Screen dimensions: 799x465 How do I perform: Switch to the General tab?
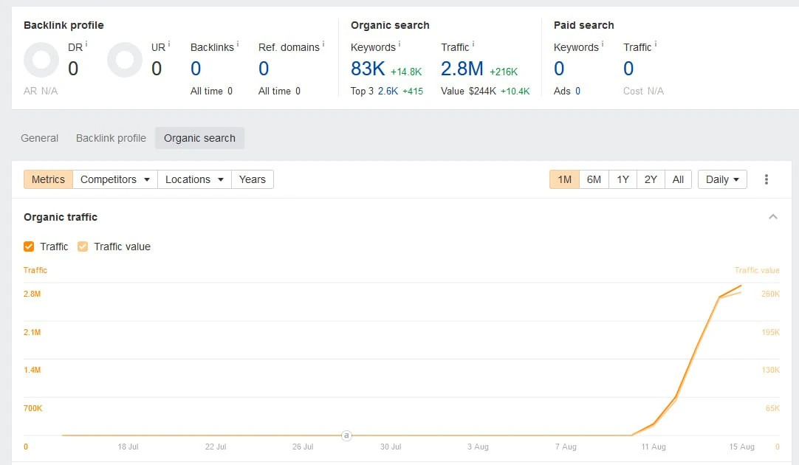40,138
